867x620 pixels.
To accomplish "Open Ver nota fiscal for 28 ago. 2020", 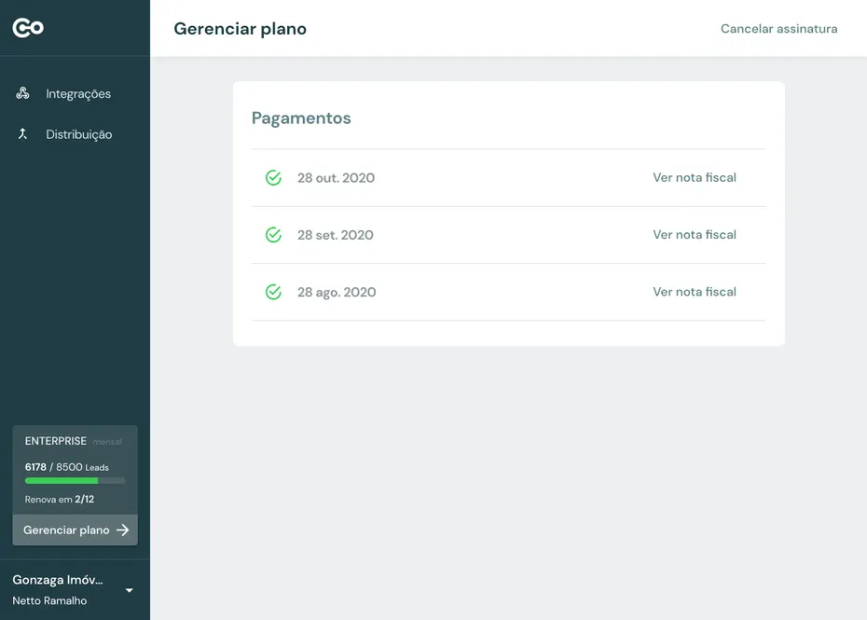I will [x=695, y=291].
